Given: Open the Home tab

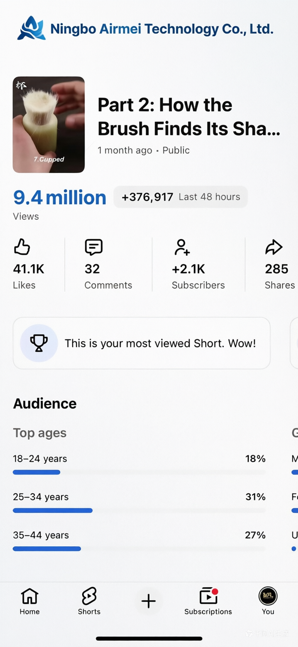Looking at the screenshot, I should (30, 601).
